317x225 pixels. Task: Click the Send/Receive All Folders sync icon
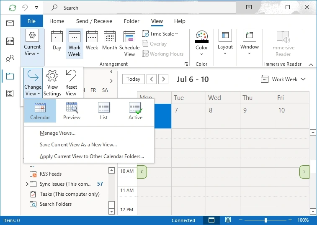(12, 8)
